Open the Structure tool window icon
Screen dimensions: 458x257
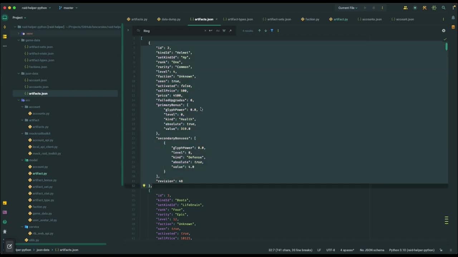(x=5, y=36)
